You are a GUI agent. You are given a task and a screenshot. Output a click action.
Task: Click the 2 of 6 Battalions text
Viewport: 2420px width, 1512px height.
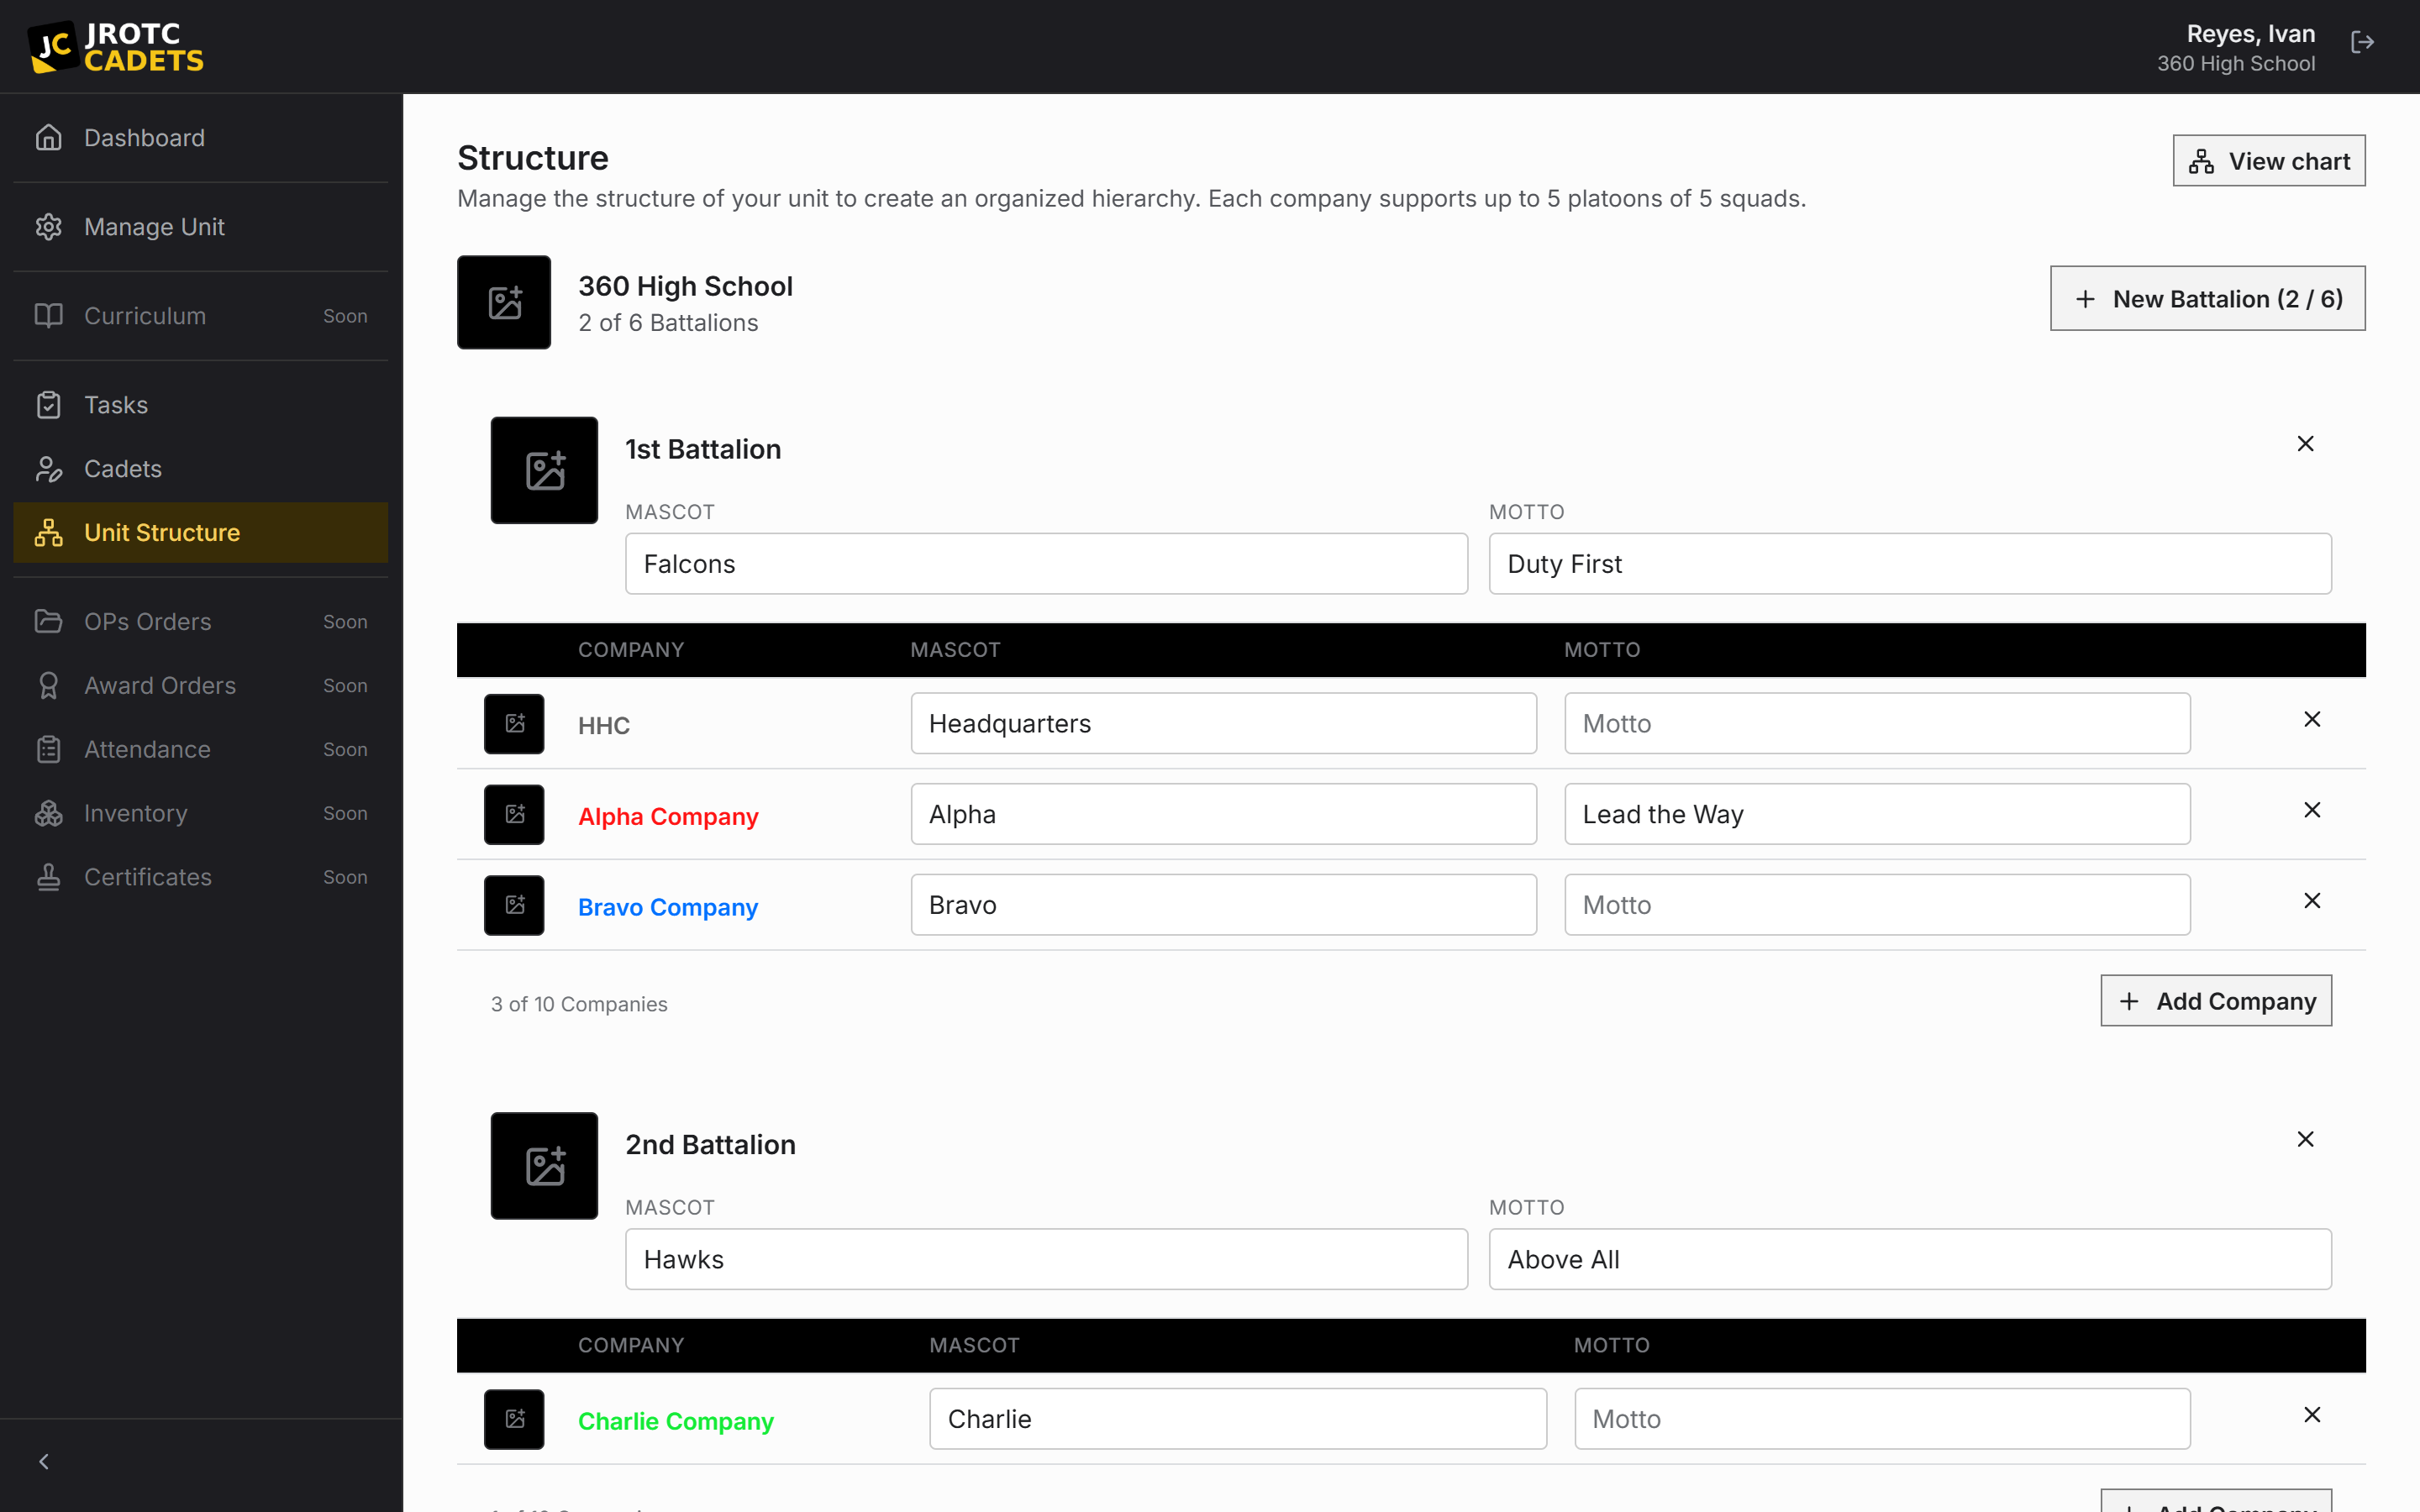tap(668, 323)
